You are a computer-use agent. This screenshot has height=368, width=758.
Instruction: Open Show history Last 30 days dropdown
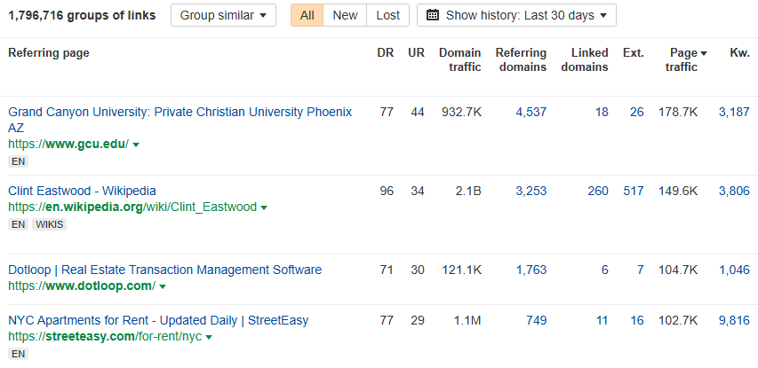pyautogui.click(x=516, y=15)
